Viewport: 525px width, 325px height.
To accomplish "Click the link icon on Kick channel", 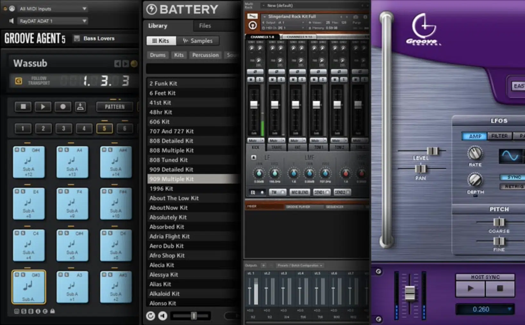I will (255, 72).
